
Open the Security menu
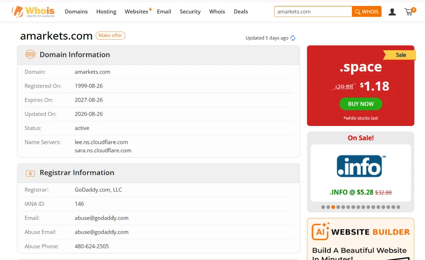click(x=190, y=11)
